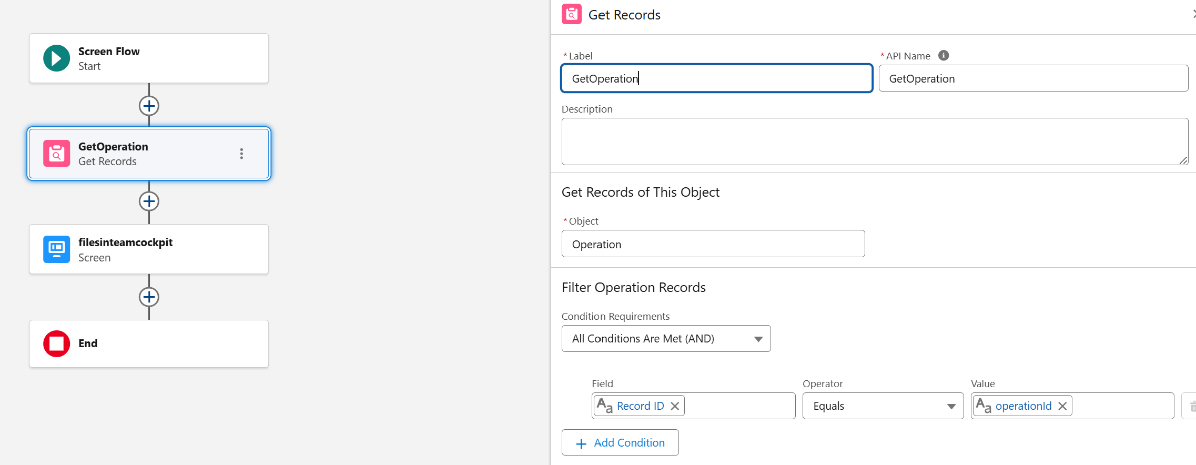
Task: Remove the Record ID field pill
Action: tap(675, 406)
